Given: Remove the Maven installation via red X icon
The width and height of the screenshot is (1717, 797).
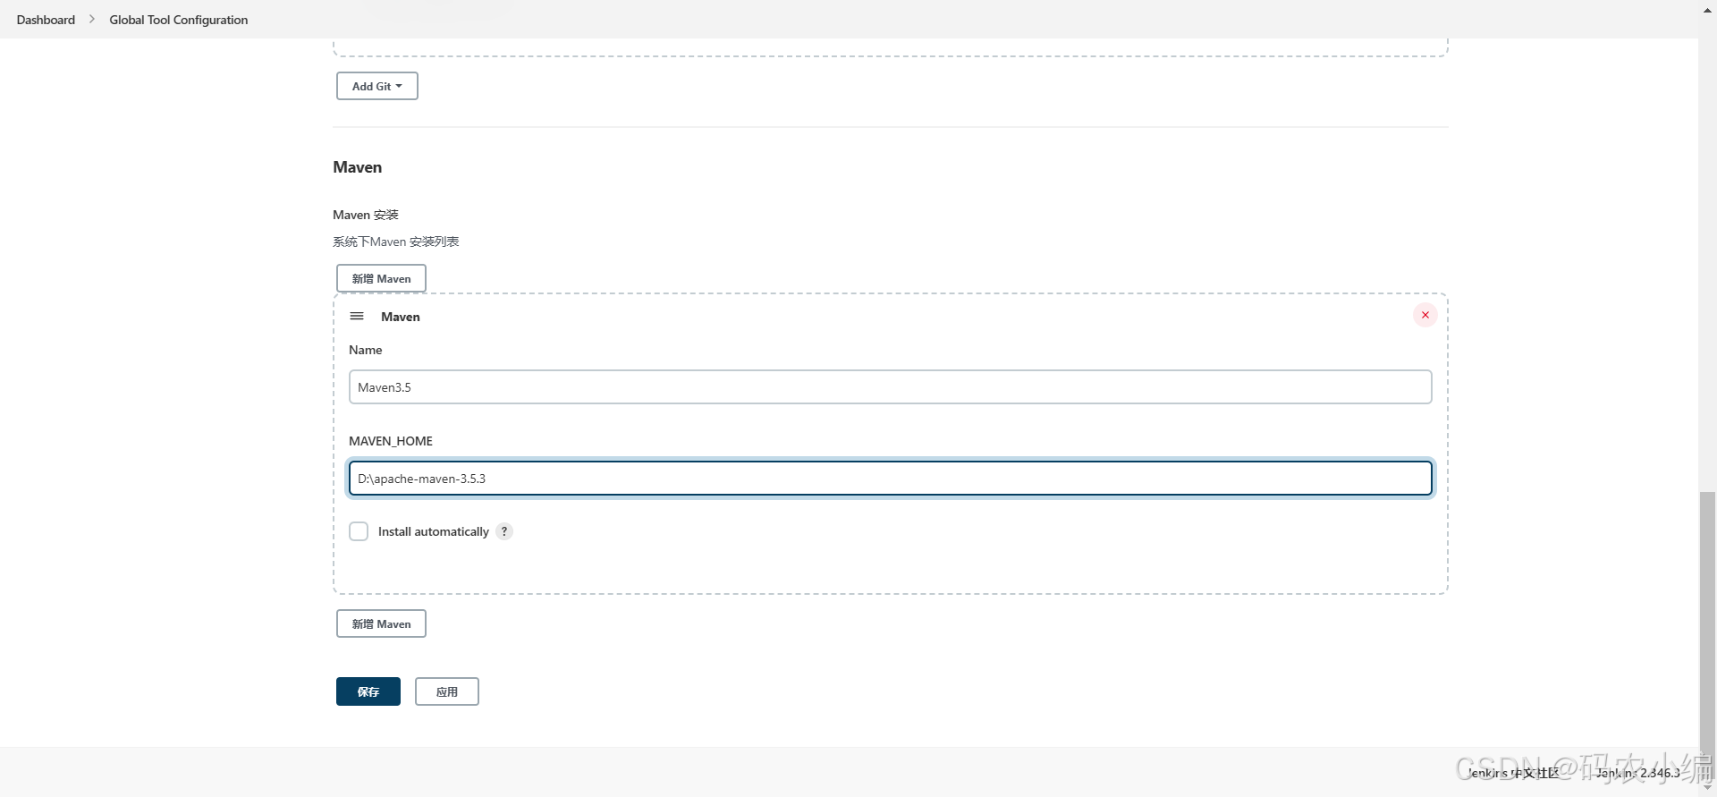Looking at the screenshot, I should (x=1425, y=314).
